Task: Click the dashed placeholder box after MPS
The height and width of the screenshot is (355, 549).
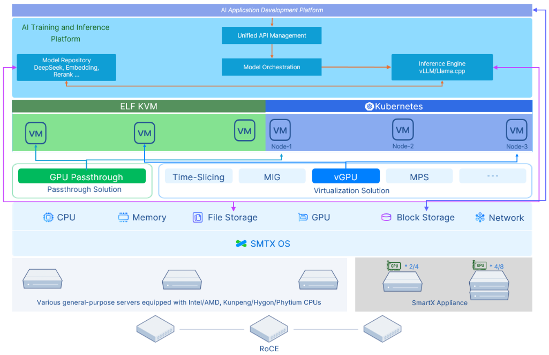Action: (x=493, y=176)
